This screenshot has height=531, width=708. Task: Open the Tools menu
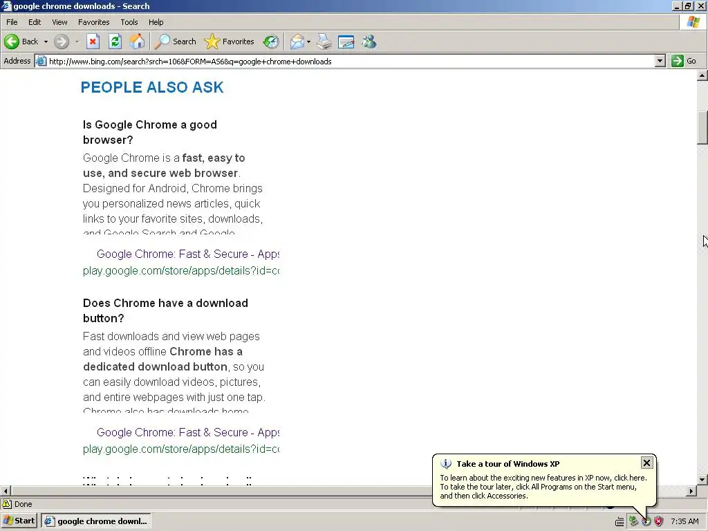pyautogui.click(x=129, y=22)
